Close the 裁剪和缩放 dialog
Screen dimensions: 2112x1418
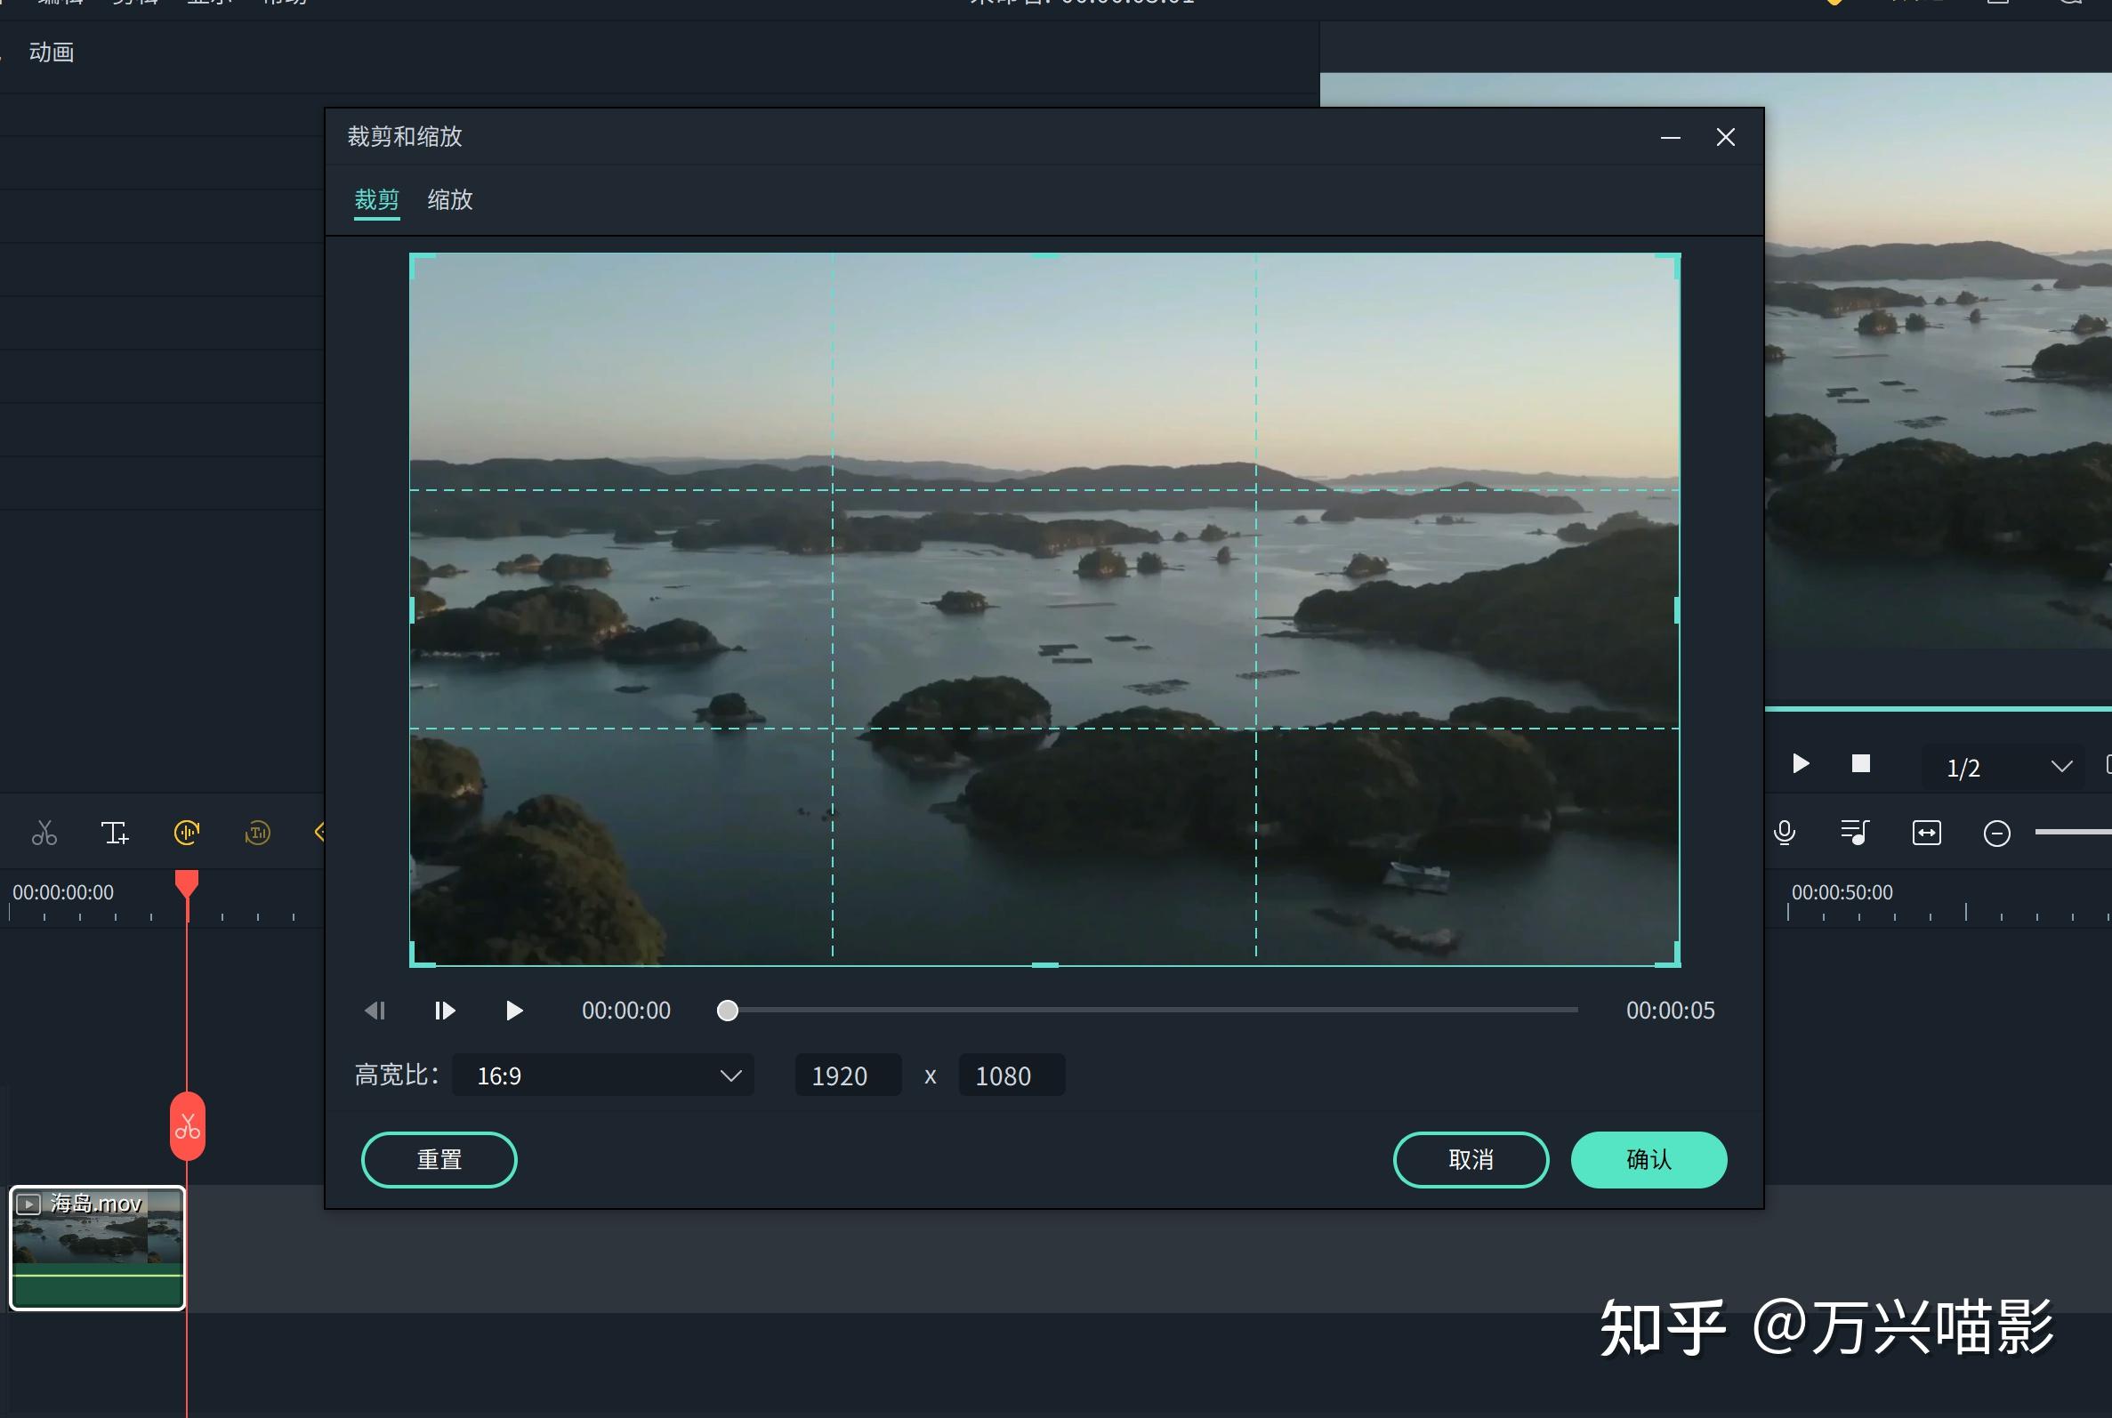click(x=1725, y=137)
